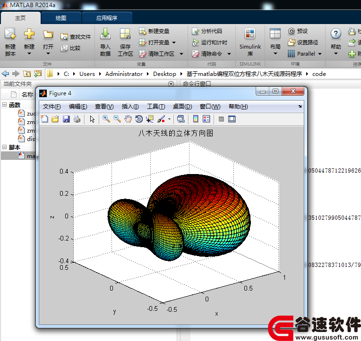Viewport: 361px width, 341px height.
Task: Open the 桌面(D) menu in Figure 4
Action: coord(182,107)
